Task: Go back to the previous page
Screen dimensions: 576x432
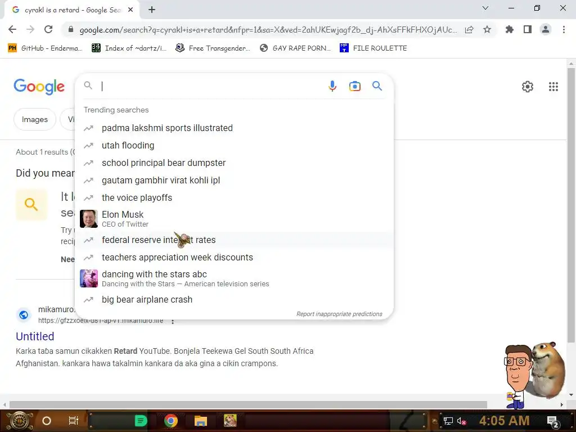Action: (x=12, y=29)
